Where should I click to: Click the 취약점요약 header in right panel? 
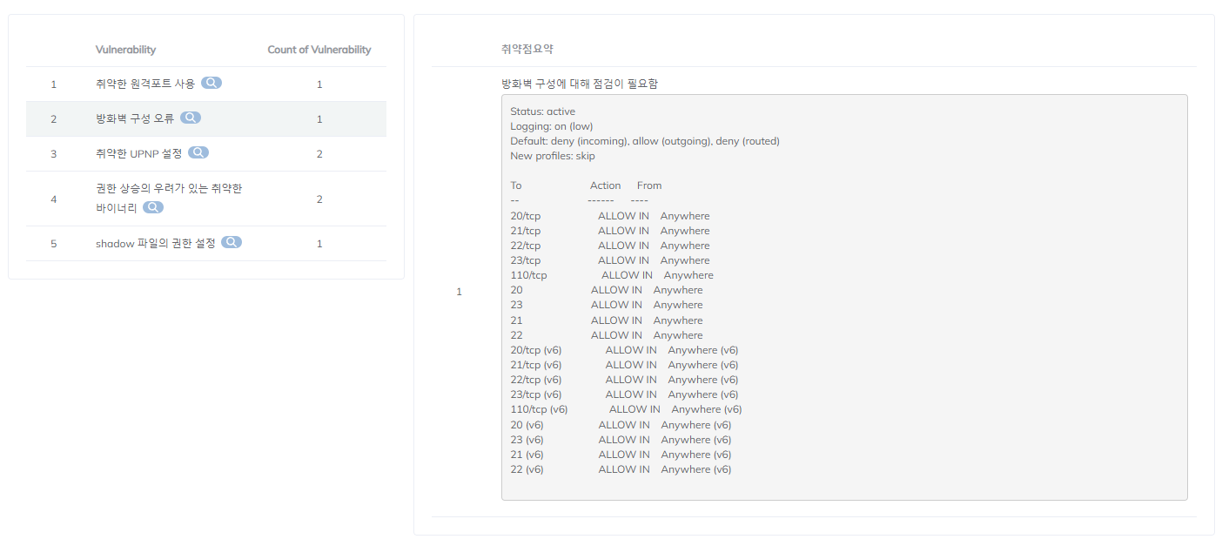pyautogui.click(x=527, y=49)
